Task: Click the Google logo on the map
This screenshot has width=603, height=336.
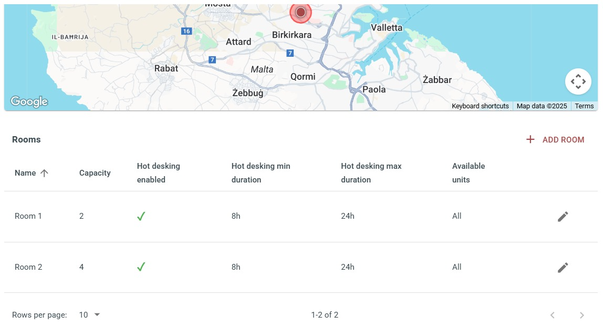Action: pos(29,101)
